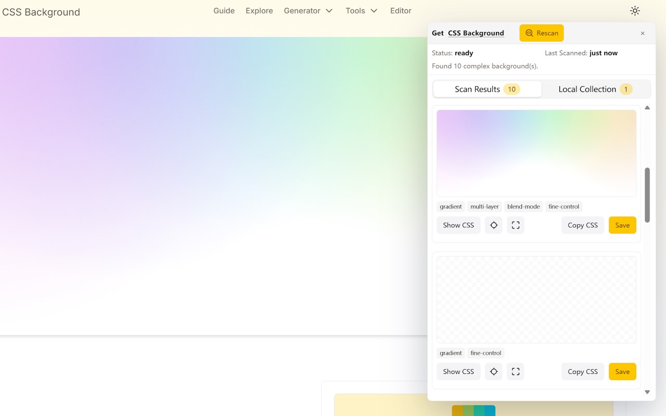Image resolution: width=666 pixels, height=416 pixels.
Task: Close the Get CSS Background panel
Action: click(643, 33)
